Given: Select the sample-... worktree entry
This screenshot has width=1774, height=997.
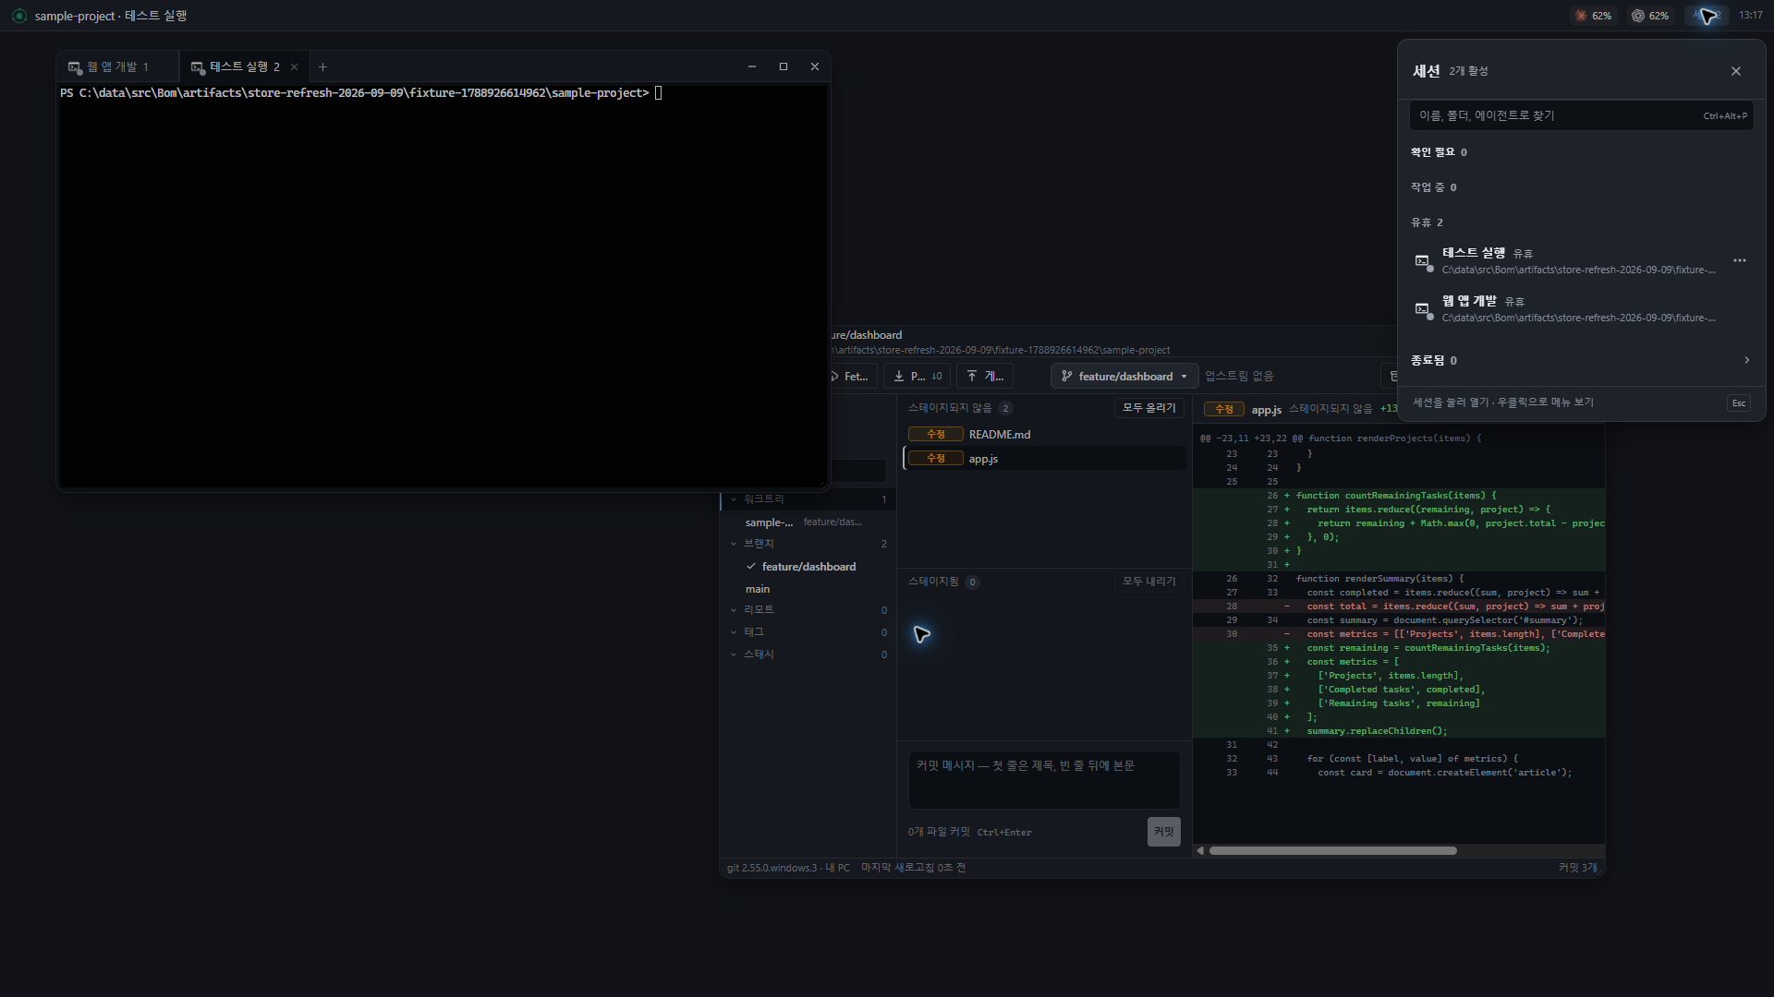Looking at the screenshot, I should click(808, 522).
